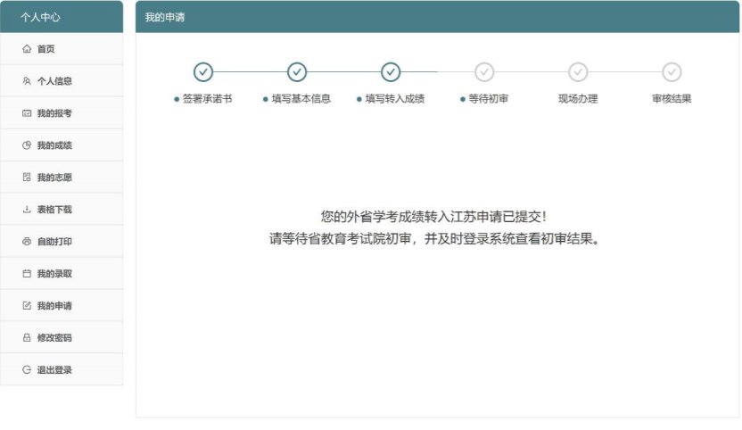
Task: Click 退出登录 to sign out
Action: click(54, 370)
